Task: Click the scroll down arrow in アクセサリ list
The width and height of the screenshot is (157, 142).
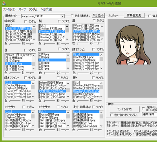Action: click(x=33, y=126)
